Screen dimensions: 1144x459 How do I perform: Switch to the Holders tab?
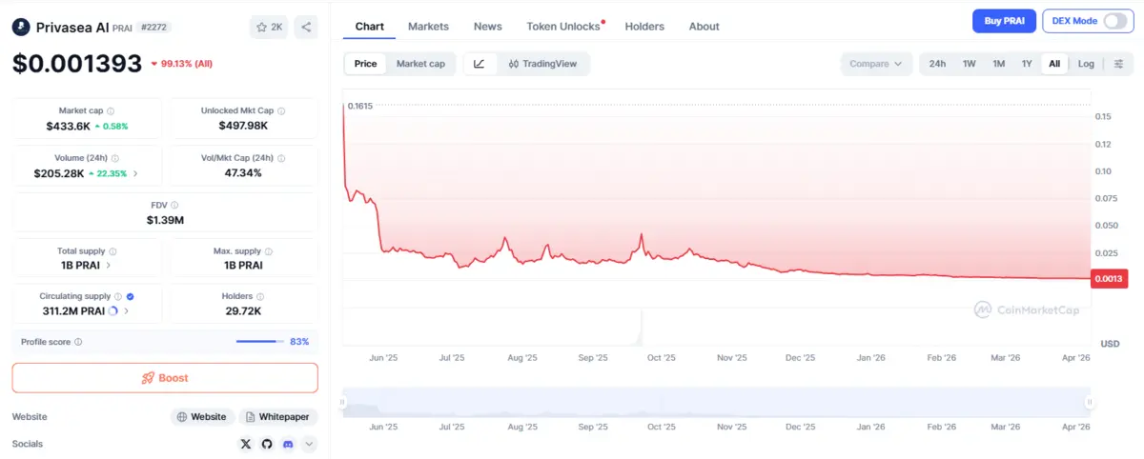[644, 27]
